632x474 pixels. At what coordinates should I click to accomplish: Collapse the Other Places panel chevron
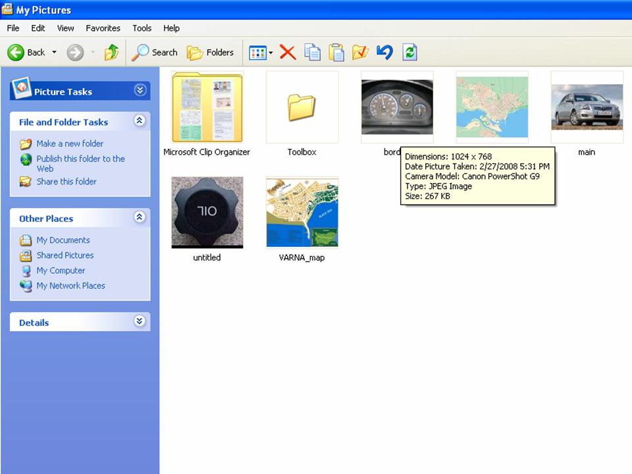[x=140, y=217]
